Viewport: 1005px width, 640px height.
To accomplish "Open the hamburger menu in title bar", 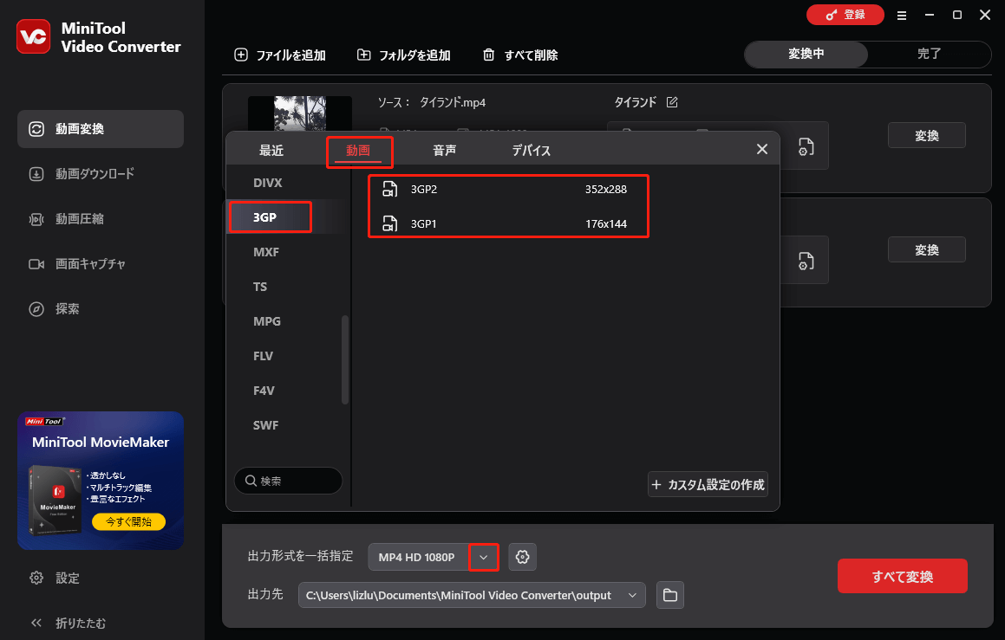I will pos(902,16).
